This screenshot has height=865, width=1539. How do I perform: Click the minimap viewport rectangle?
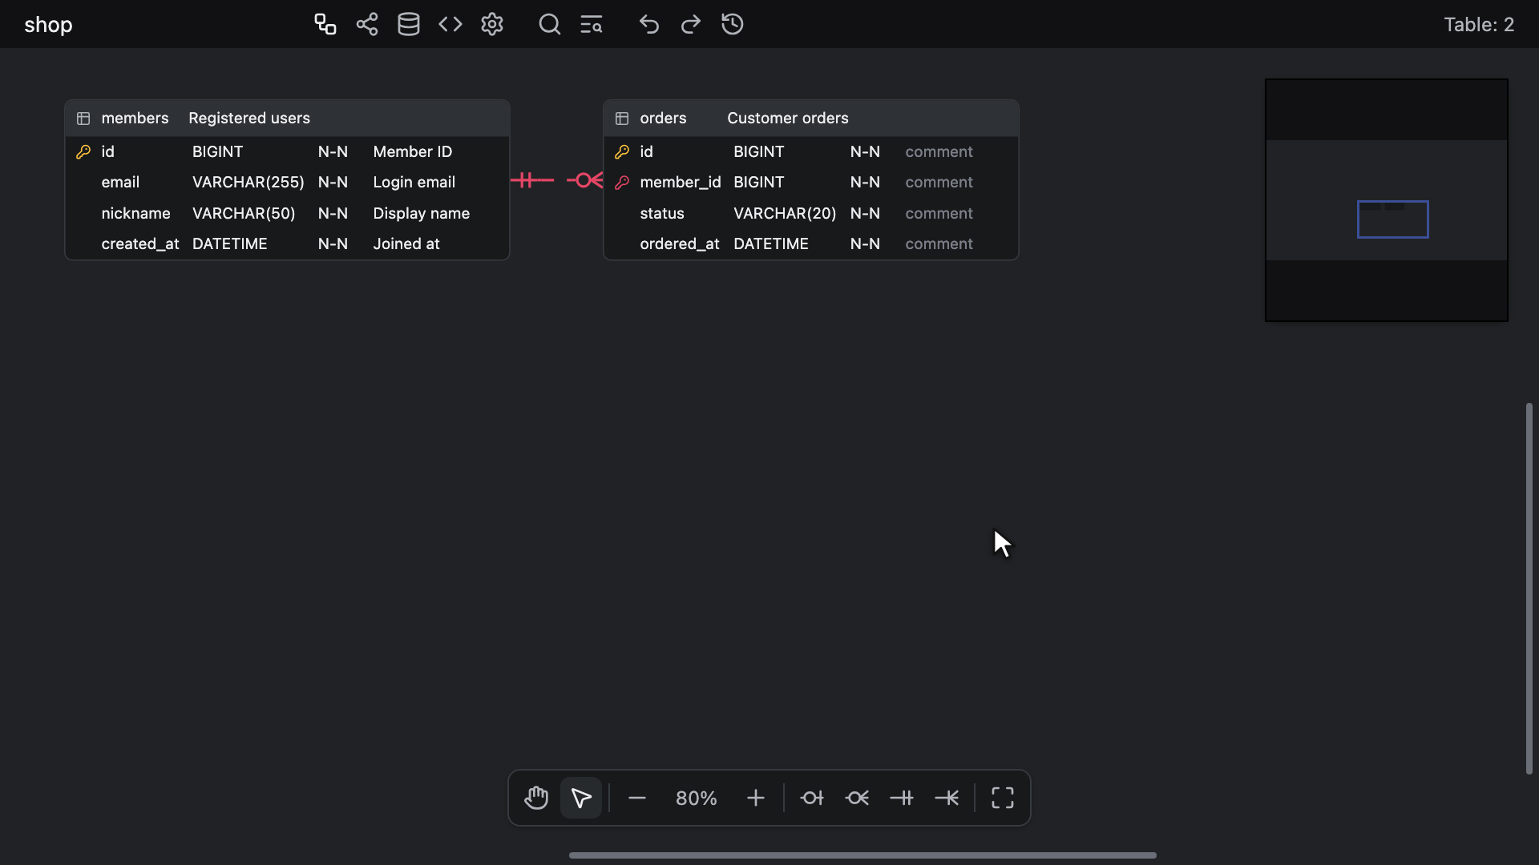pyautogui.click(x=1393, y=219)
